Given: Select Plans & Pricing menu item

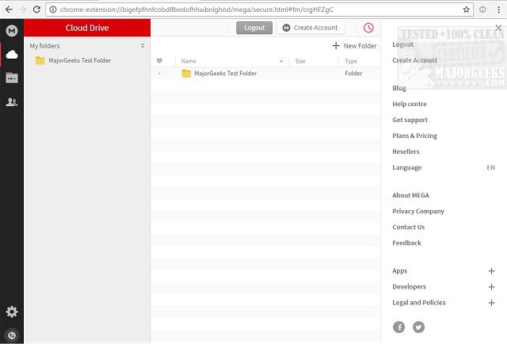Looking at the screenshot, I should (x=414, y=136).
